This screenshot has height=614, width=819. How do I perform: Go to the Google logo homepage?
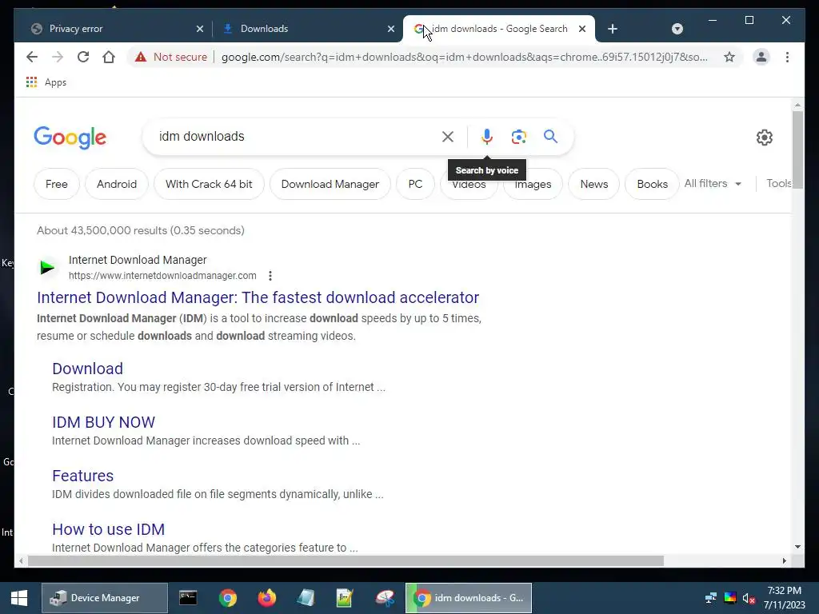(70, 138)
